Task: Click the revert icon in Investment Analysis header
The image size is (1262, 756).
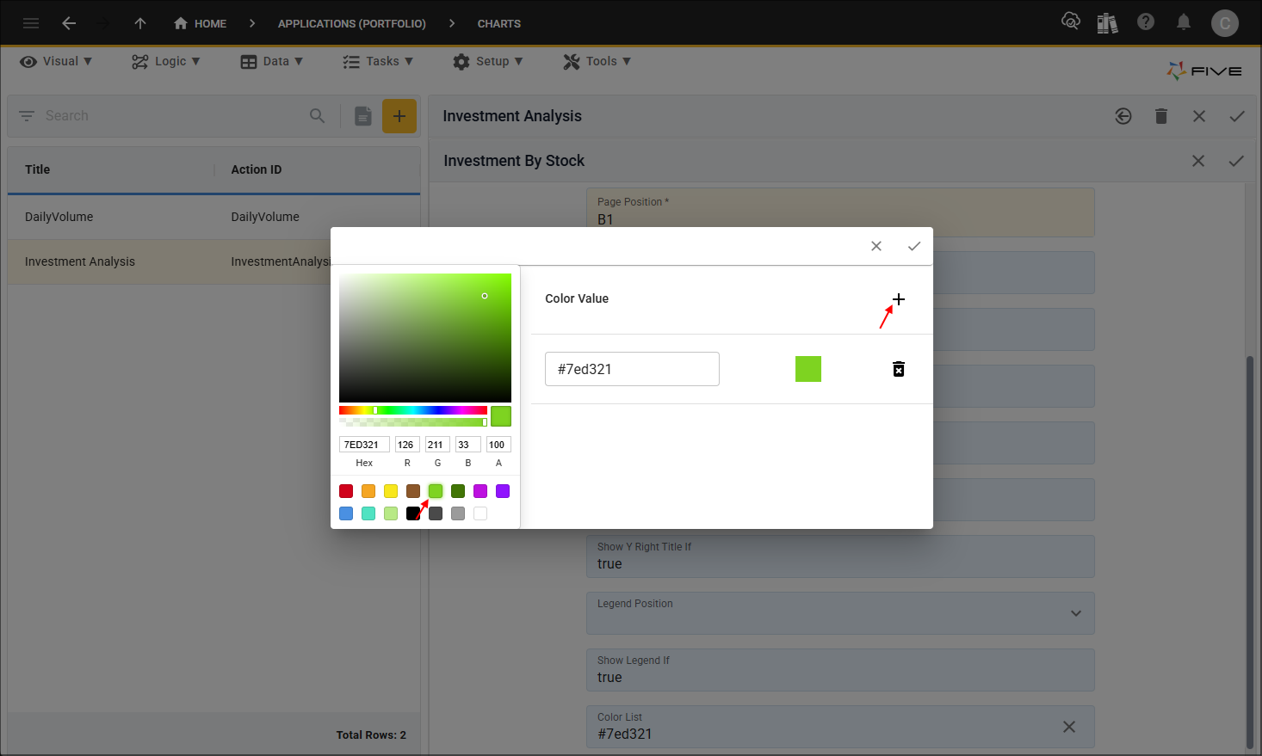Action: (x=1123, y=115)
